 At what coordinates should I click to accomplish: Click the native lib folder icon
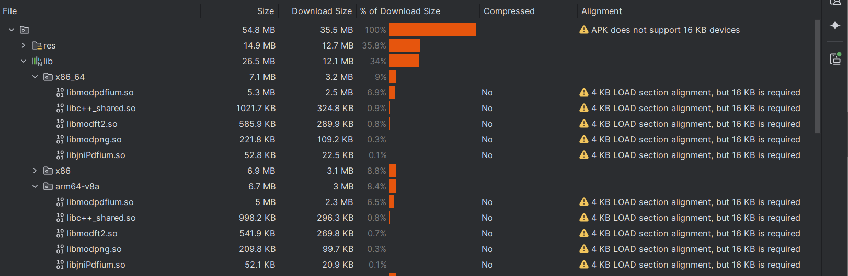[x=37, y=61]
